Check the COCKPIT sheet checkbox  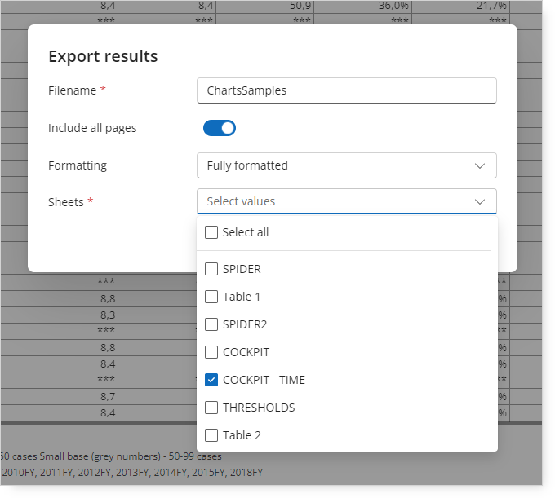tap(211, 352)
